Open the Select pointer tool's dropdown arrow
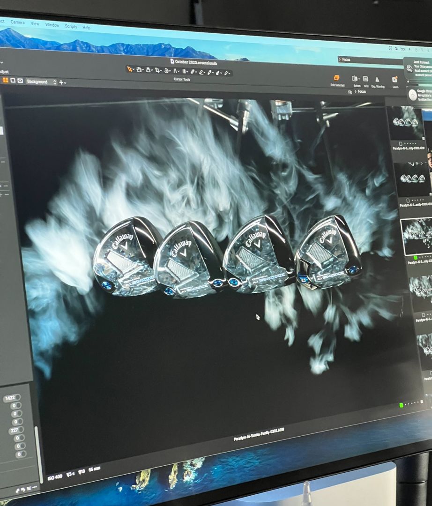 point(134,69)
